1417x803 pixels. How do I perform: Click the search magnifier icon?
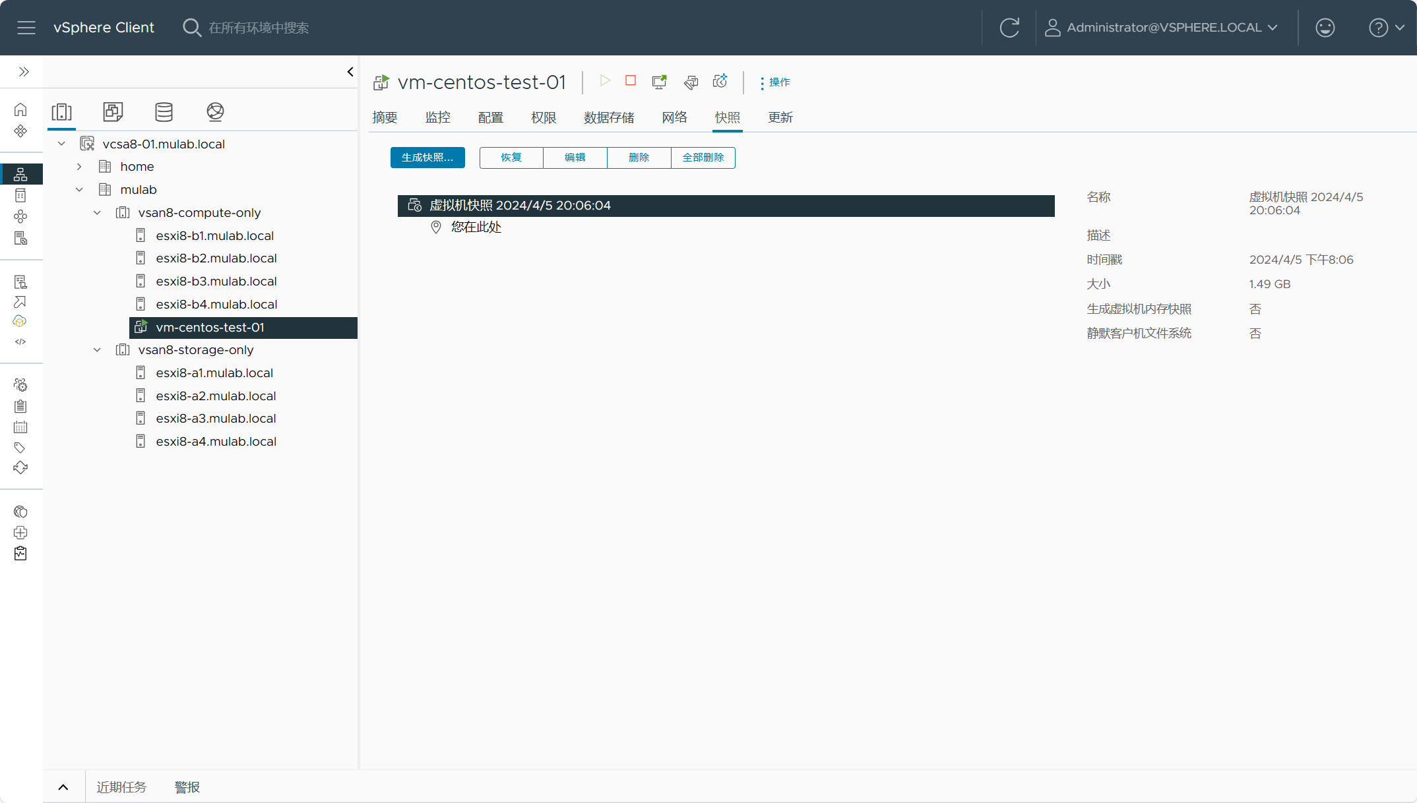pyautogui.click(x=191, y=28)
